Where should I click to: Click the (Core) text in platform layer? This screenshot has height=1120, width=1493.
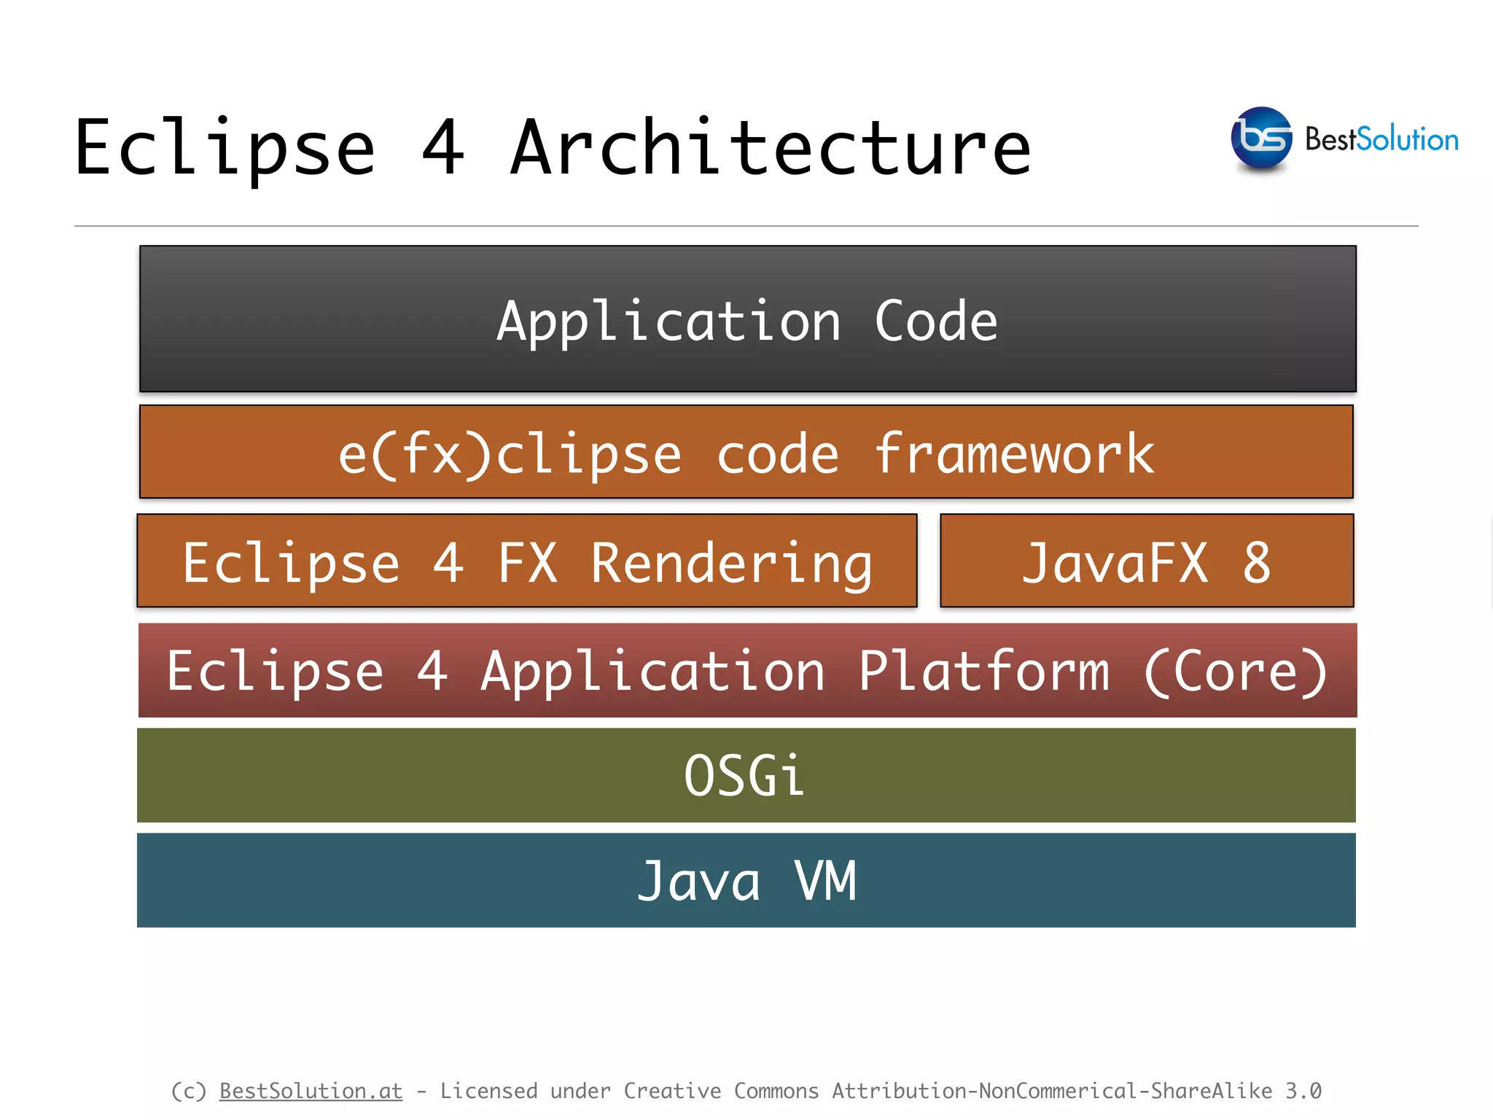coord(1235,672)
